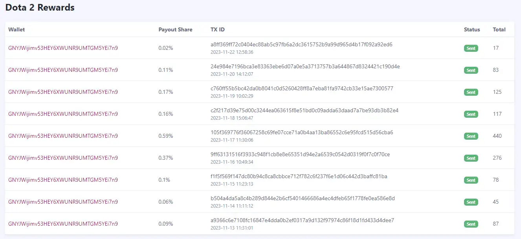The image size is (521, 239).
Task: Click timestamp 2023-11-17 11:30:06
Action: pos(232,140)
